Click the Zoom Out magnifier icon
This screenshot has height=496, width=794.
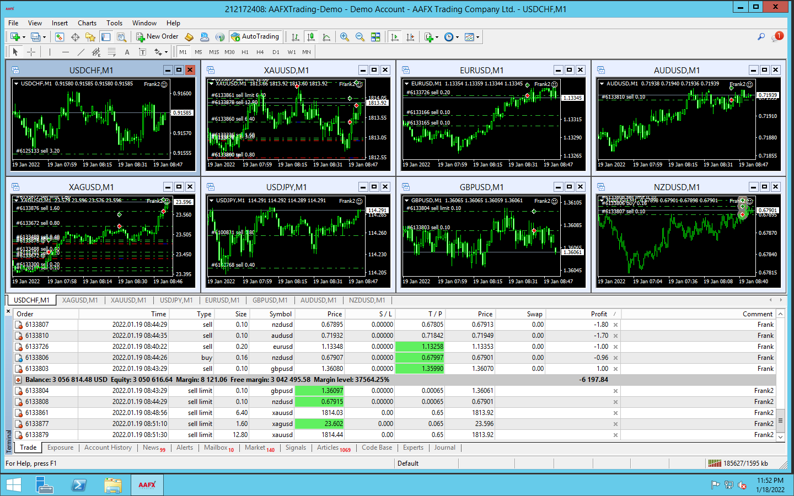coord(360,37)
